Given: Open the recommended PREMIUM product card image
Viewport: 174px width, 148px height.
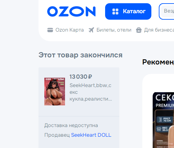Looking at the screenshot, I should (x=163, y=120).
